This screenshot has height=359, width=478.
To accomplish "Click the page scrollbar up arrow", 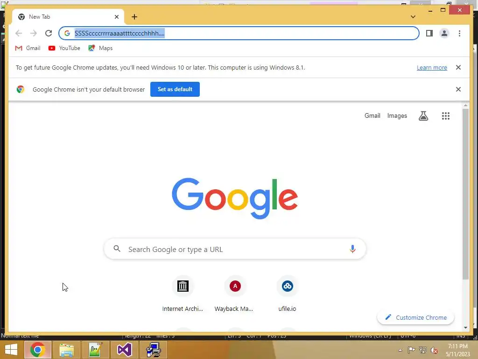I will (465, 105).
